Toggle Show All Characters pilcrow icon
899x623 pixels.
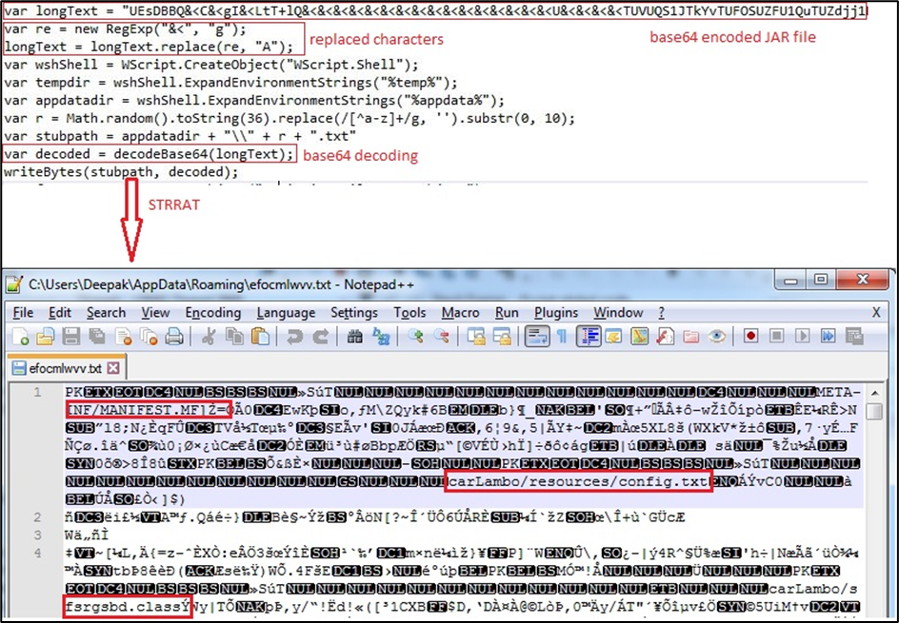point(562,336)
